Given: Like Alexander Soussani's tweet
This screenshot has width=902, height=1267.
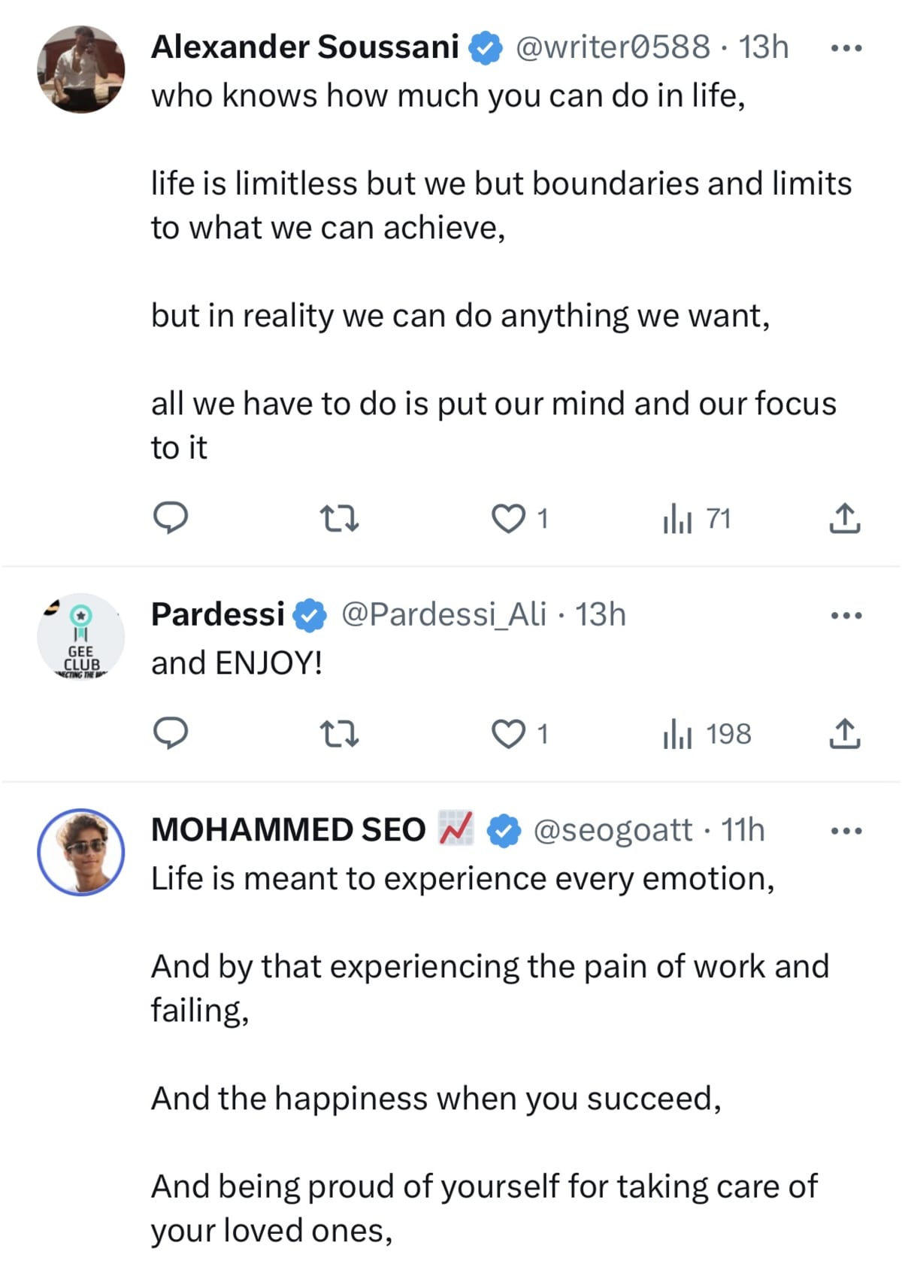Looking at the screenshot, I should (x=508, y=518).
